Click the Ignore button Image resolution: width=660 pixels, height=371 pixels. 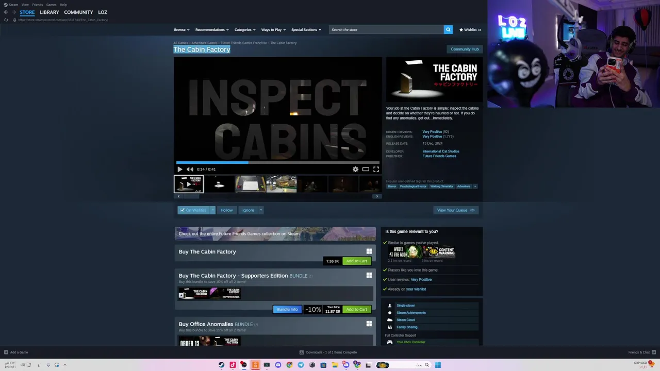[248, 210]
